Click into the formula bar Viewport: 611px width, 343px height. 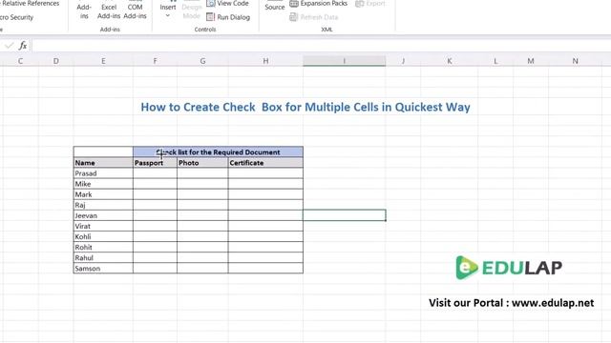(x=322, y=46)
